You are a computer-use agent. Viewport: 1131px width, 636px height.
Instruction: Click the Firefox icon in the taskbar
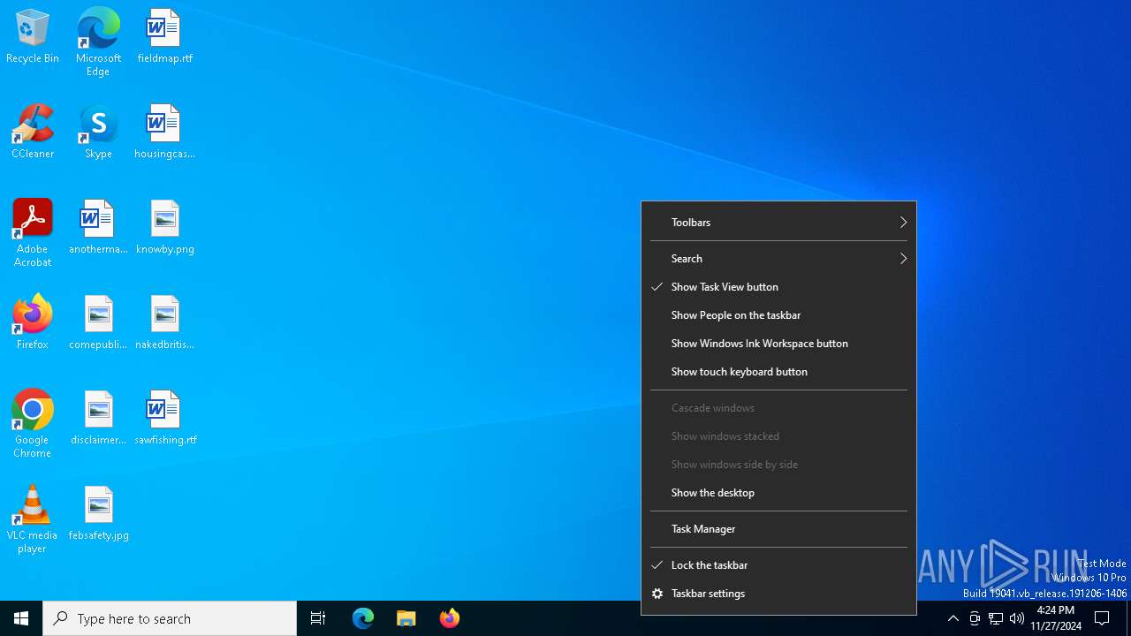point(450,618)
